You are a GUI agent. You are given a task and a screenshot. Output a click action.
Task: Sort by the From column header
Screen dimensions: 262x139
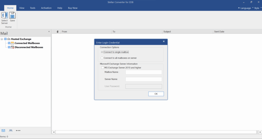(86, 31)
